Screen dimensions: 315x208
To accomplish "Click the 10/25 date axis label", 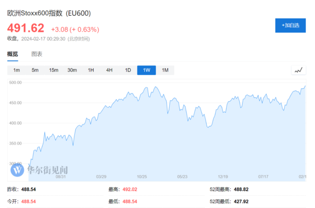I will tap(142, 177).
